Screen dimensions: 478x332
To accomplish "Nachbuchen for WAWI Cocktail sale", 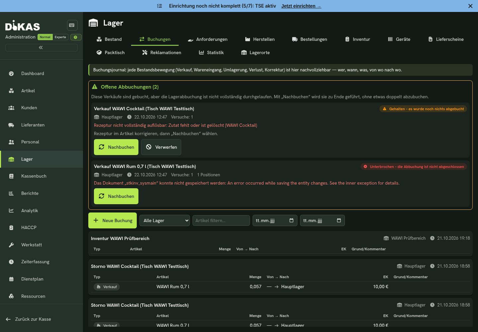I will (116, 147).
